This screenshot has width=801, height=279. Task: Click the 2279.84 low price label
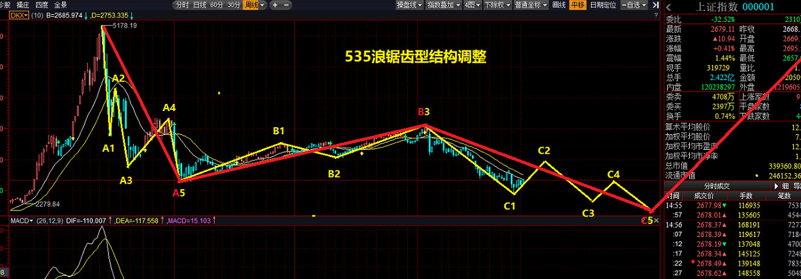coord(48,203)
